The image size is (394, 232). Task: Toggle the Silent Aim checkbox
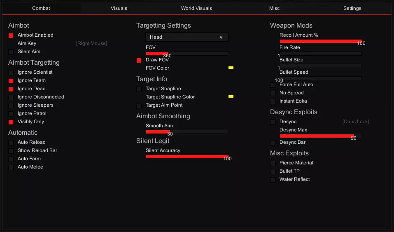pyautogui.click(x=11, y=52)
